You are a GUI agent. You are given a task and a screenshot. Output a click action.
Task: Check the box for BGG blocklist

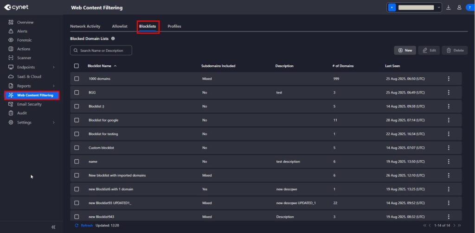coord(77,93)
